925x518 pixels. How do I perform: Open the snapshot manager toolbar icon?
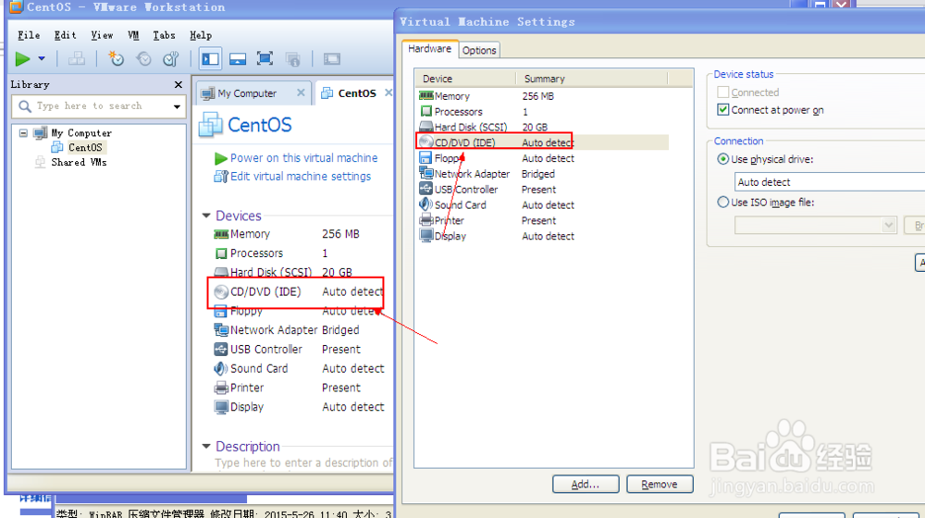tap(170, 58)
